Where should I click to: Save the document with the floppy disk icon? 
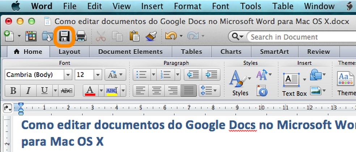point(64,36)
